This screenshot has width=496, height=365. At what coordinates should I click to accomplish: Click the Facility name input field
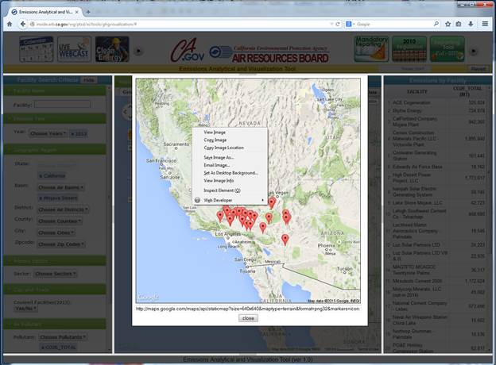62,104
